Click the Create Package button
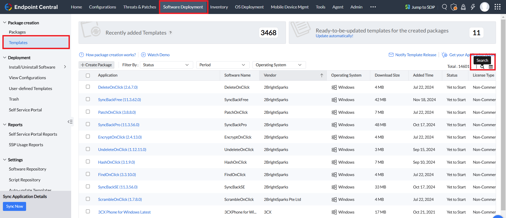This screenshot has height=218, width=506. [96, 65]
